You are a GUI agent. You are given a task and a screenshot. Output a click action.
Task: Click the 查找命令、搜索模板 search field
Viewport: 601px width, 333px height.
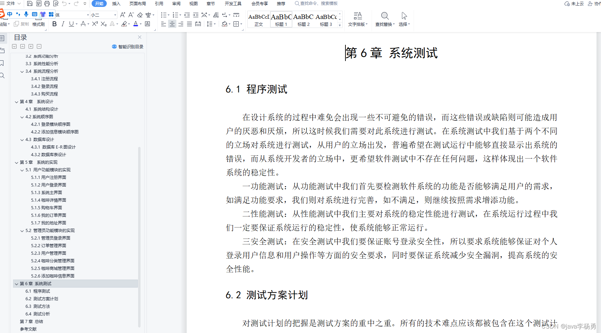click(x=316, y=3)
